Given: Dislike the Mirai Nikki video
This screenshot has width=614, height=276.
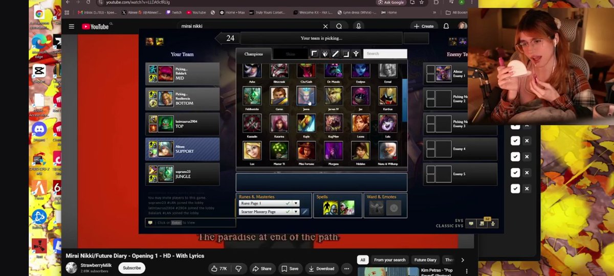Looking at the screenshot, I should pyautogui.click(x=238, y=268).
